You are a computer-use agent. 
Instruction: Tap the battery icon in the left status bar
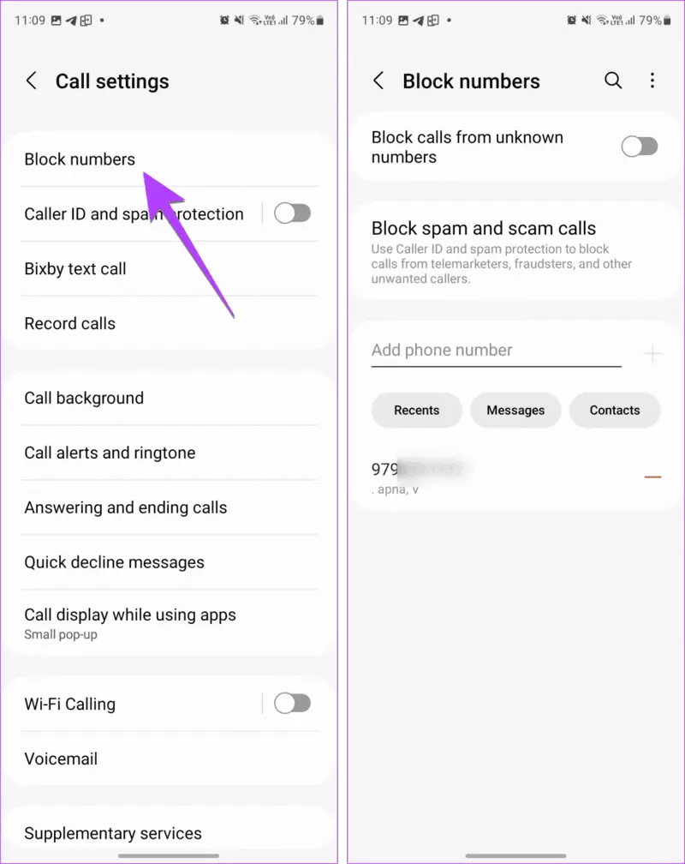click(x=320, y=21)
